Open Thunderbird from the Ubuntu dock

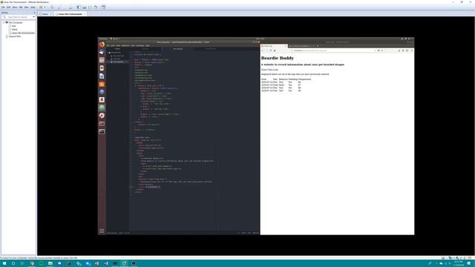pyautogui.click(x=102, y=53)
